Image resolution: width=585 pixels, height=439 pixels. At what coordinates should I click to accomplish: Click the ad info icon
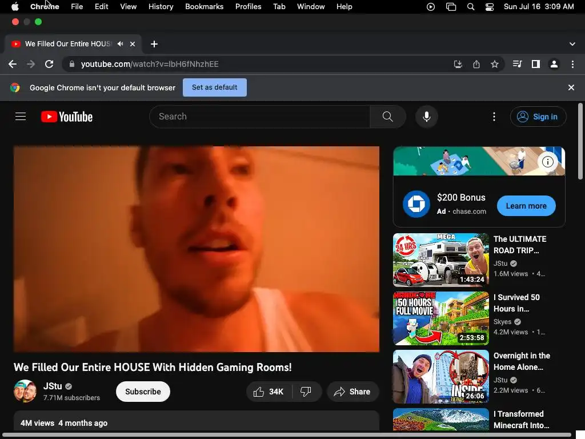(547, 162)
